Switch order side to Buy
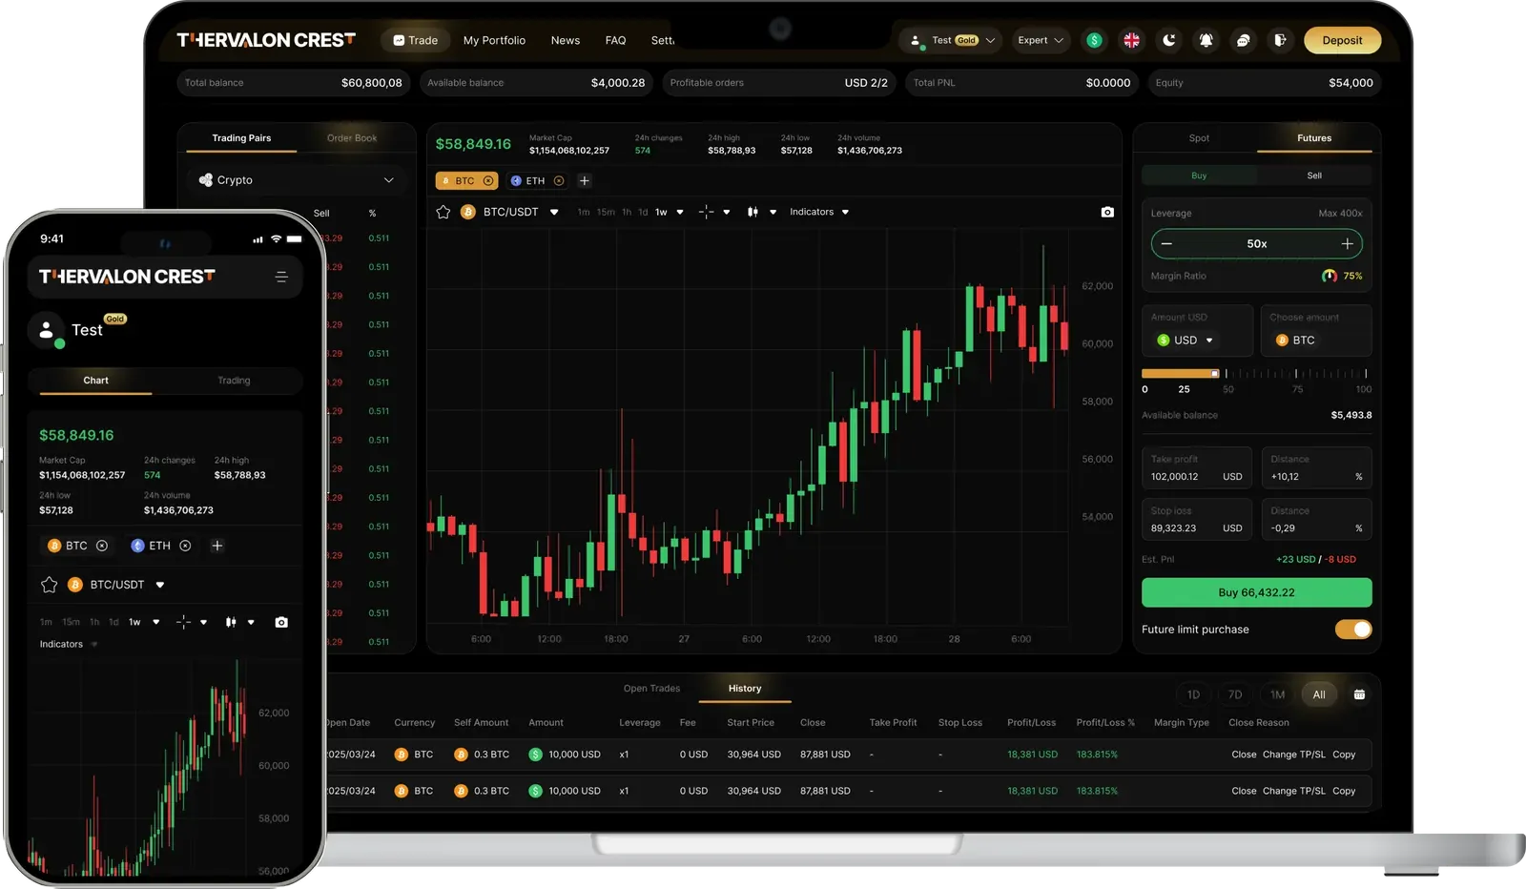 [x=1199, y=176]
